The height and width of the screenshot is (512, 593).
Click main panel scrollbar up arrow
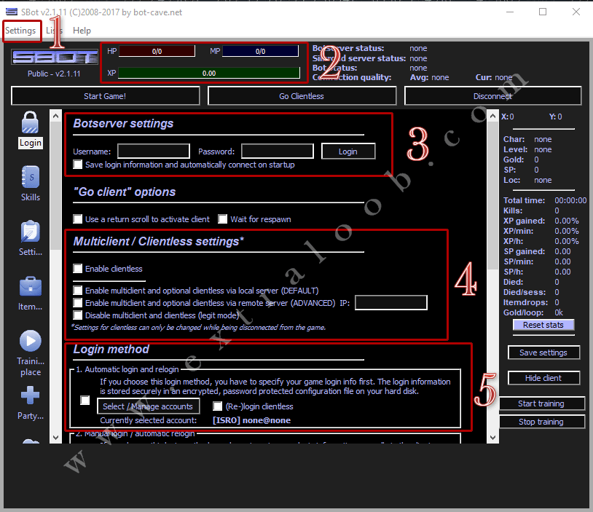(492, 116)
